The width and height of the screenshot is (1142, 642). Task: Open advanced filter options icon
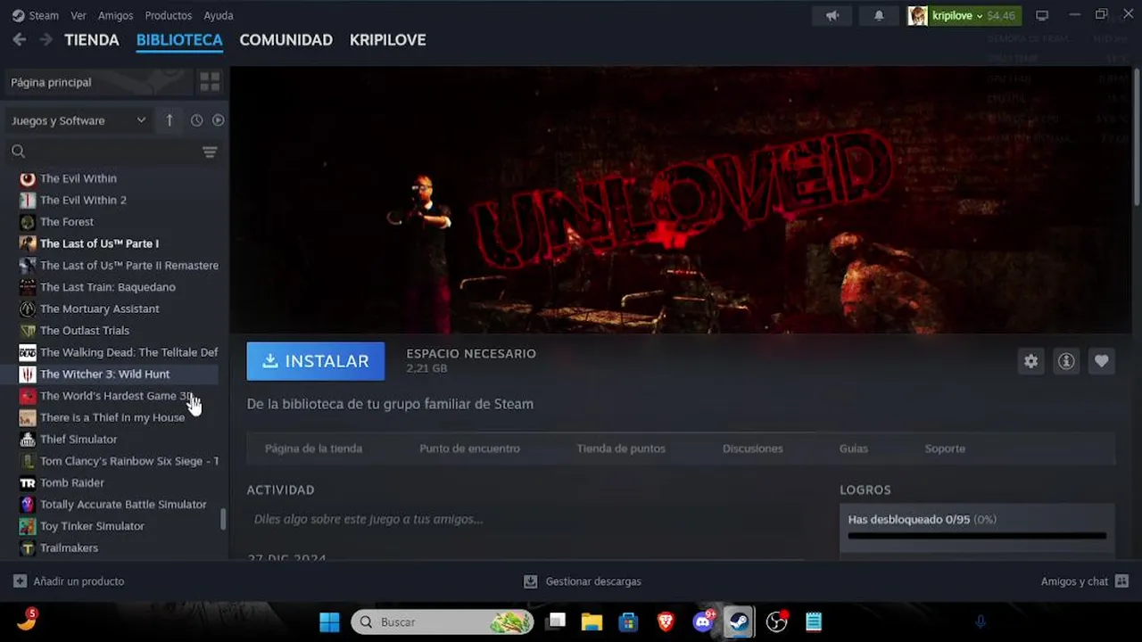pos(210,152)
